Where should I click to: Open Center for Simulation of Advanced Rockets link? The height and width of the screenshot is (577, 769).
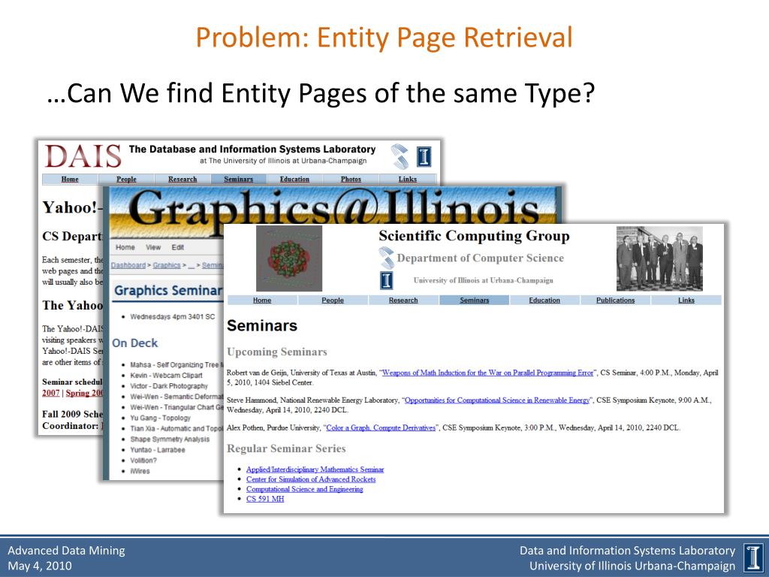(311, 479)
